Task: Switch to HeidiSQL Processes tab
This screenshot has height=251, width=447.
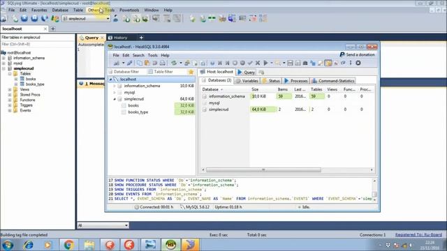Action: pos(296,81)
